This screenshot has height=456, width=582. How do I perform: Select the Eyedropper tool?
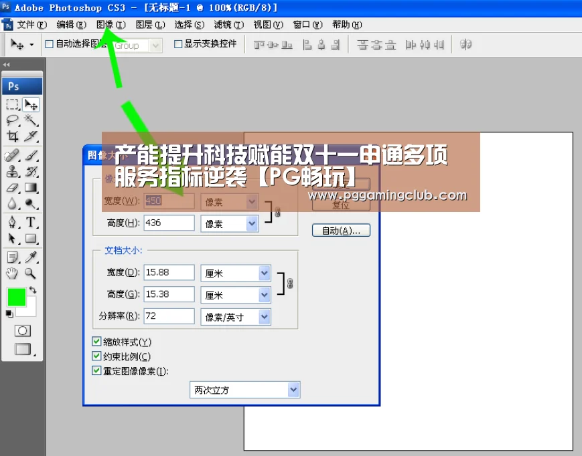point(31,257)
